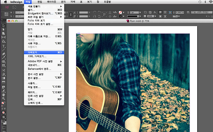The width and height of the screenshot is (213, 132).
Task: Click the rotate 90° clockwise icon
Action: (95, 12)
